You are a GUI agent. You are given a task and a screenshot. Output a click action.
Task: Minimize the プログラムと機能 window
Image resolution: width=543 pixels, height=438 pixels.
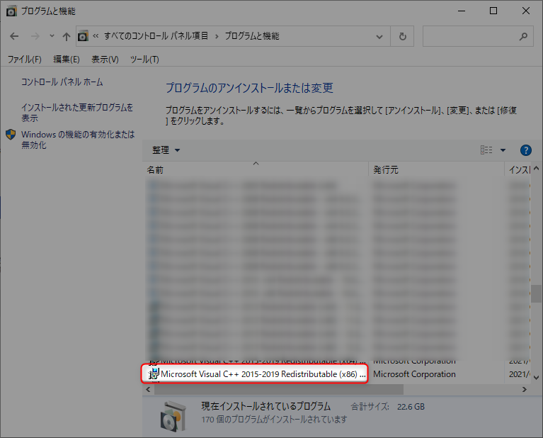462,11
